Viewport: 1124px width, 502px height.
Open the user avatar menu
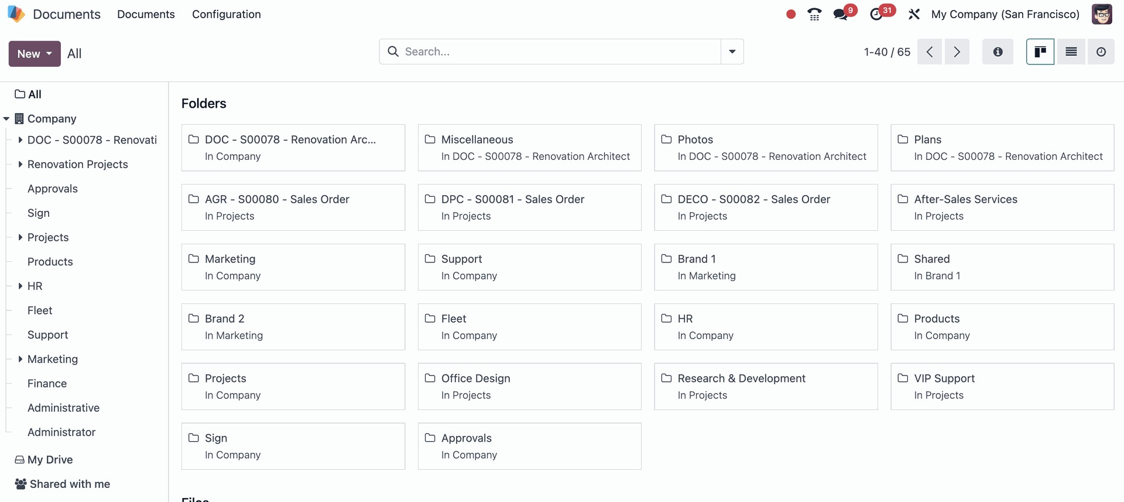1101,14
